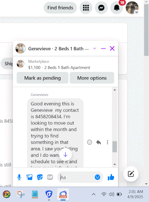Open notifications bell with 18 badge
The width and height of the screenshot is (149, 202).
pos(117,8)
